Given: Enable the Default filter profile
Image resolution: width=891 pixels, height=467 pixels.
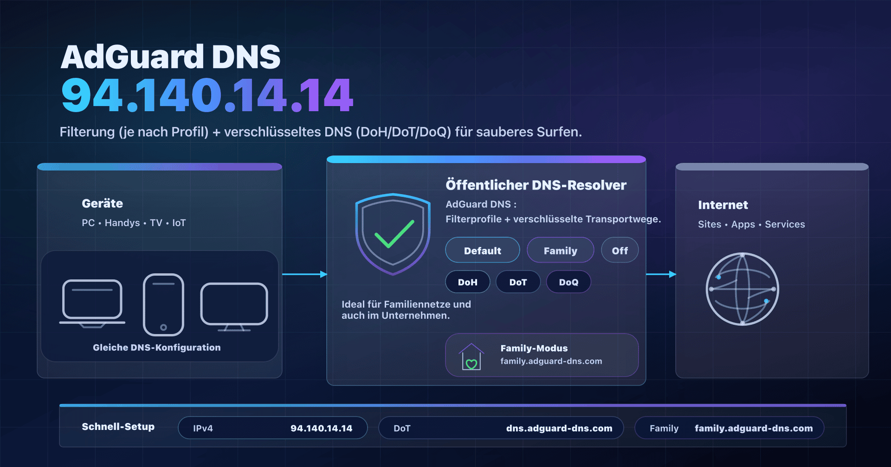Looking at the screenshot, I should (482, 250).
